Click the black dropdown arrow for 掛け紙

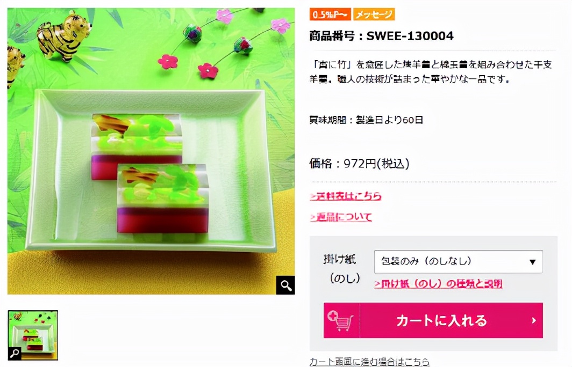(532, 262)
